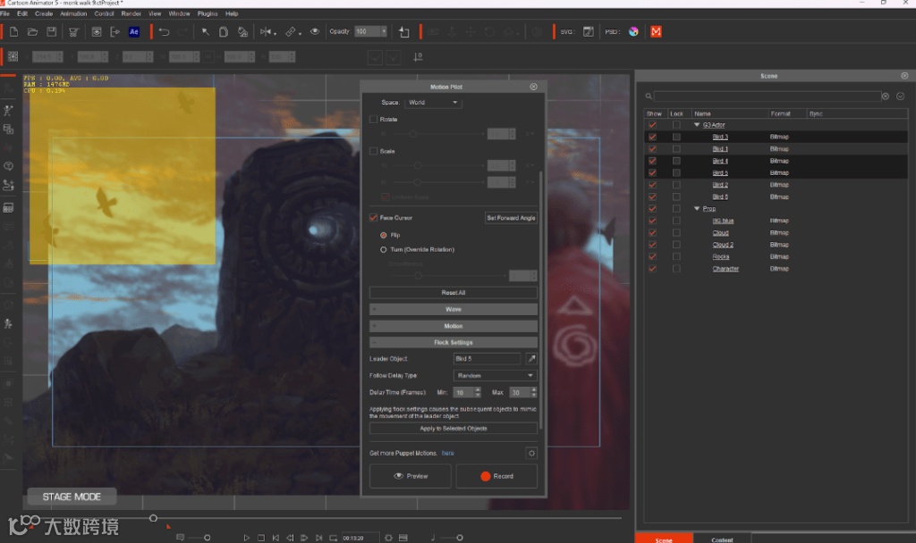Switch to the Content tab
Image resolution: width=916 pixels, height=543 pixels.
coord(722,539)
